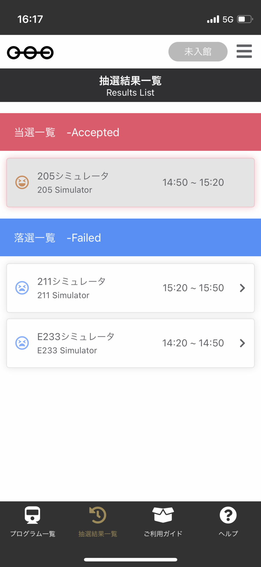Expand 211 Simulator with its chevron arrow
The image size is (261, 567).
coord(242,288)
